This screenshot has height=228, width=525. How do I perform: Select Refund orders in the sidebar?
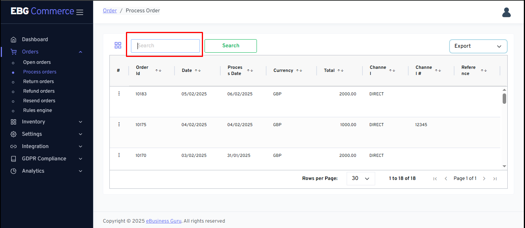39,91
